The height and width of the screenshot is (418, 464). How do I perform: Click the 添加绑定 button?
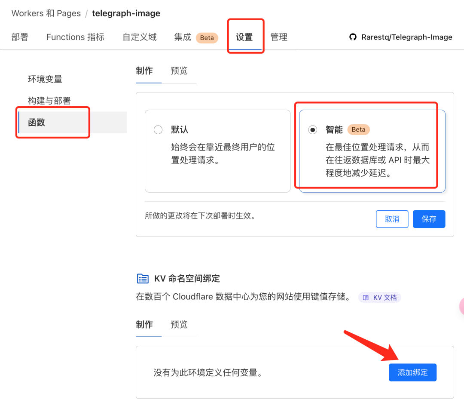(412, 372)
